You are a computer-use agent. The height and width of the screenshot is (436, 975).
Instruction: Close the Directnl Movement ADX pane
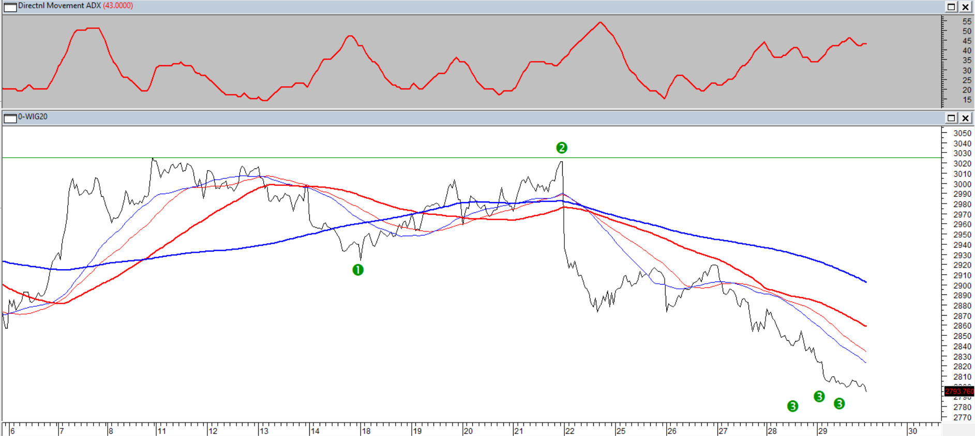pos(965,7)
